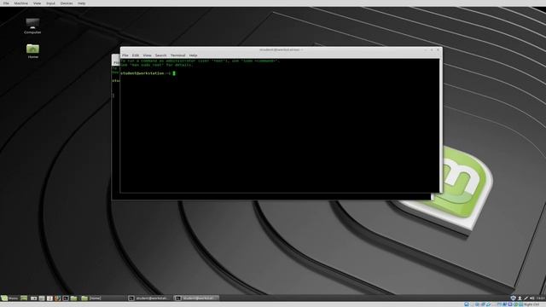Image resolution: width=546 pixels, height=307 pixels.
Task: Click the panel clock
Action: [541, 298]
